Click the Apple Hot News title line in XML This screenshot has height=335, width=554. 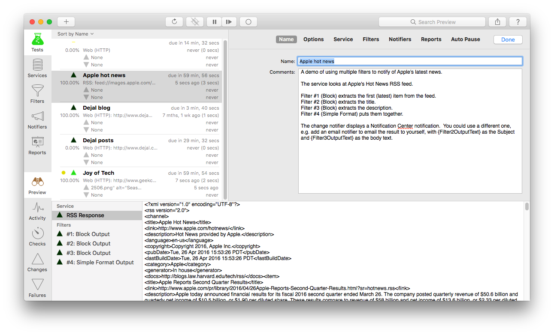[178, 222]
